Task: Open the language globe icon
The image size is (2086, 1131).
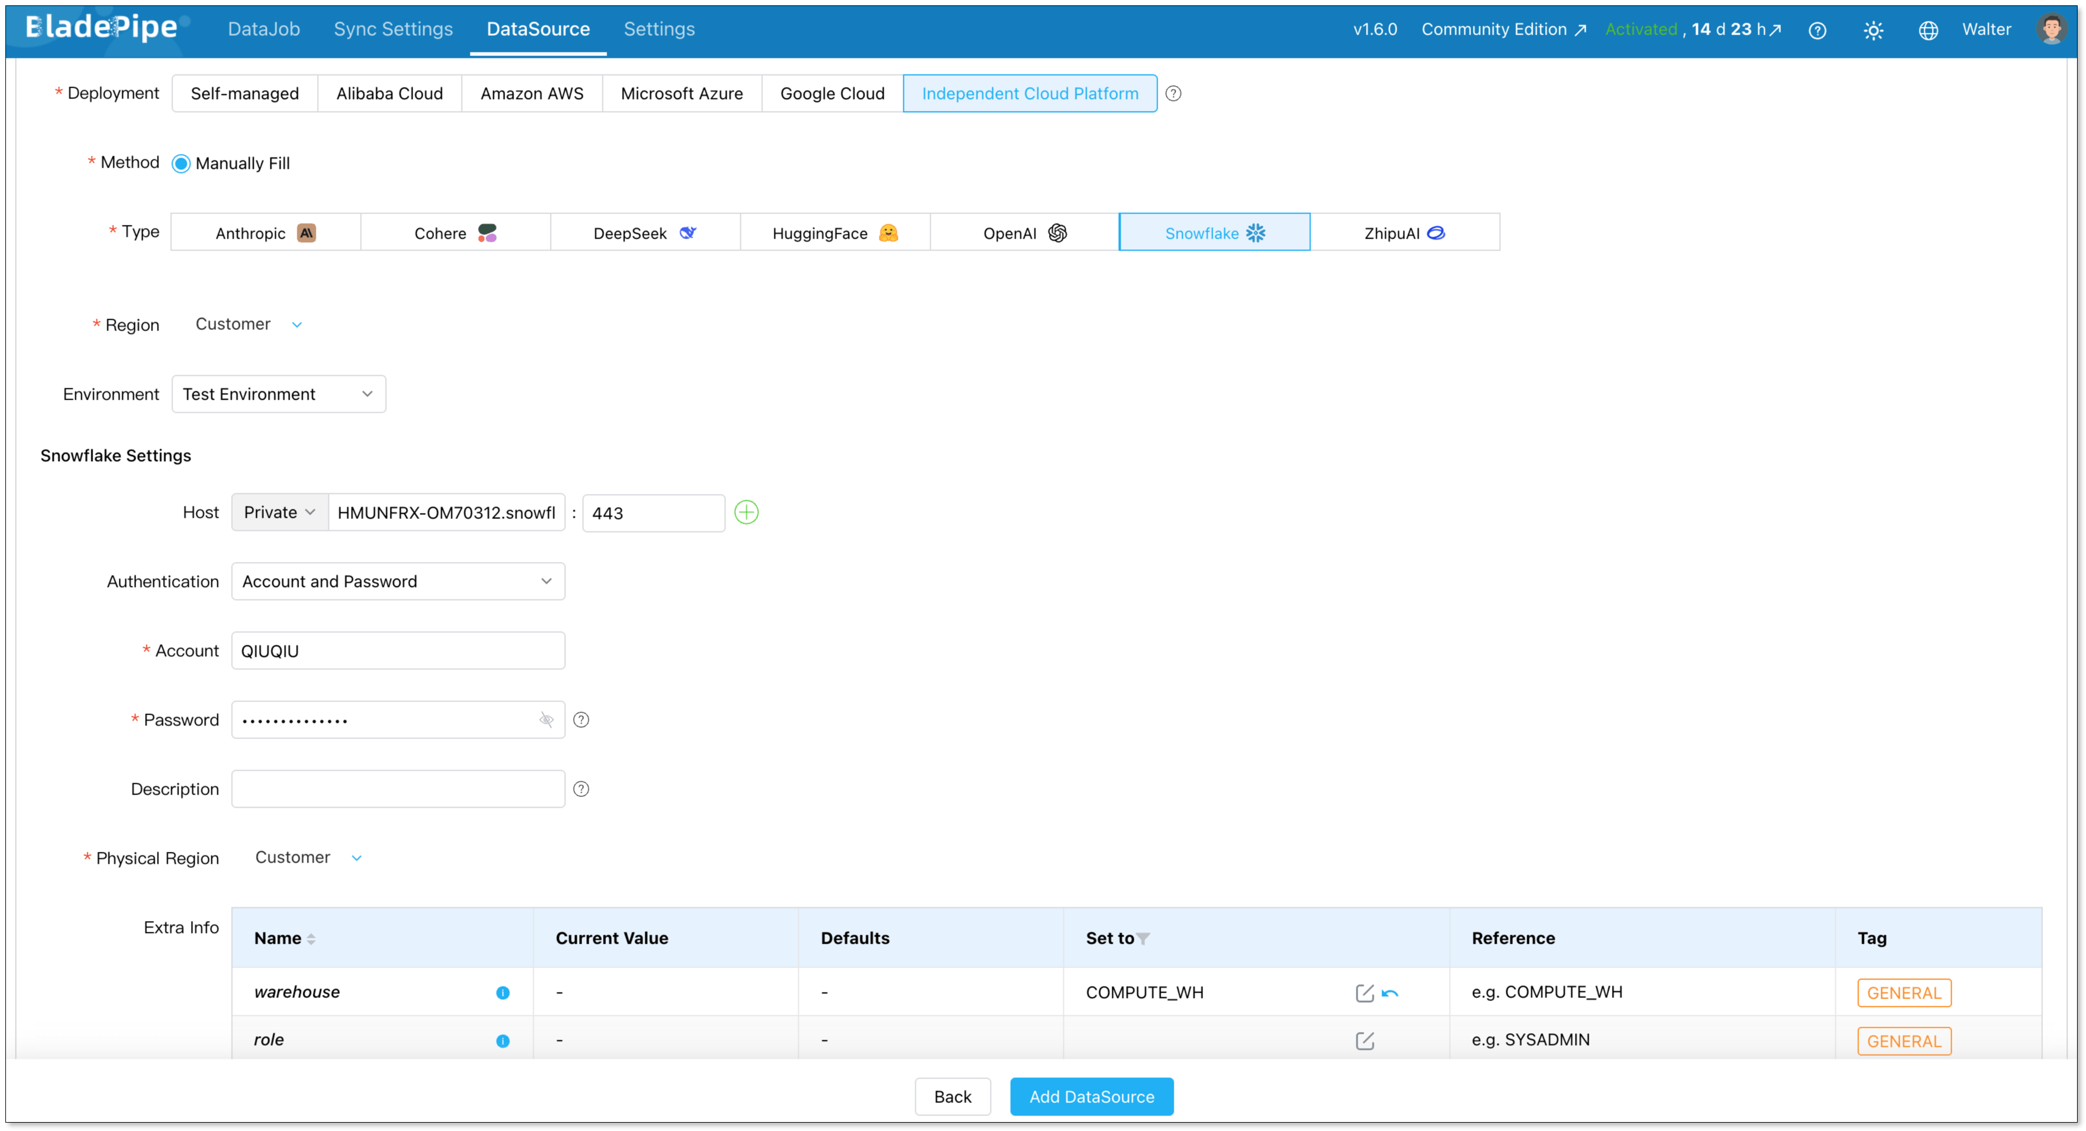Action: click(x=1928, y=30)
